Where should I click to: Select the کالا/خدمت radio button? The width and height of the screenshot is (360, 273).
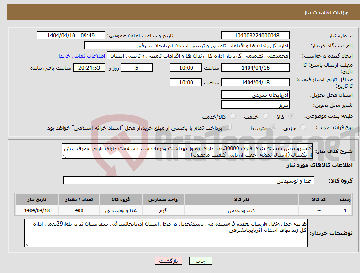point(233,116)
